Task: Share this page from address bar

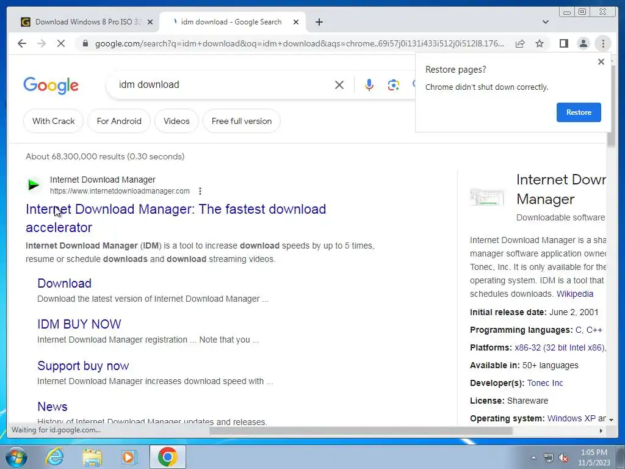Action: pos(520,43)
